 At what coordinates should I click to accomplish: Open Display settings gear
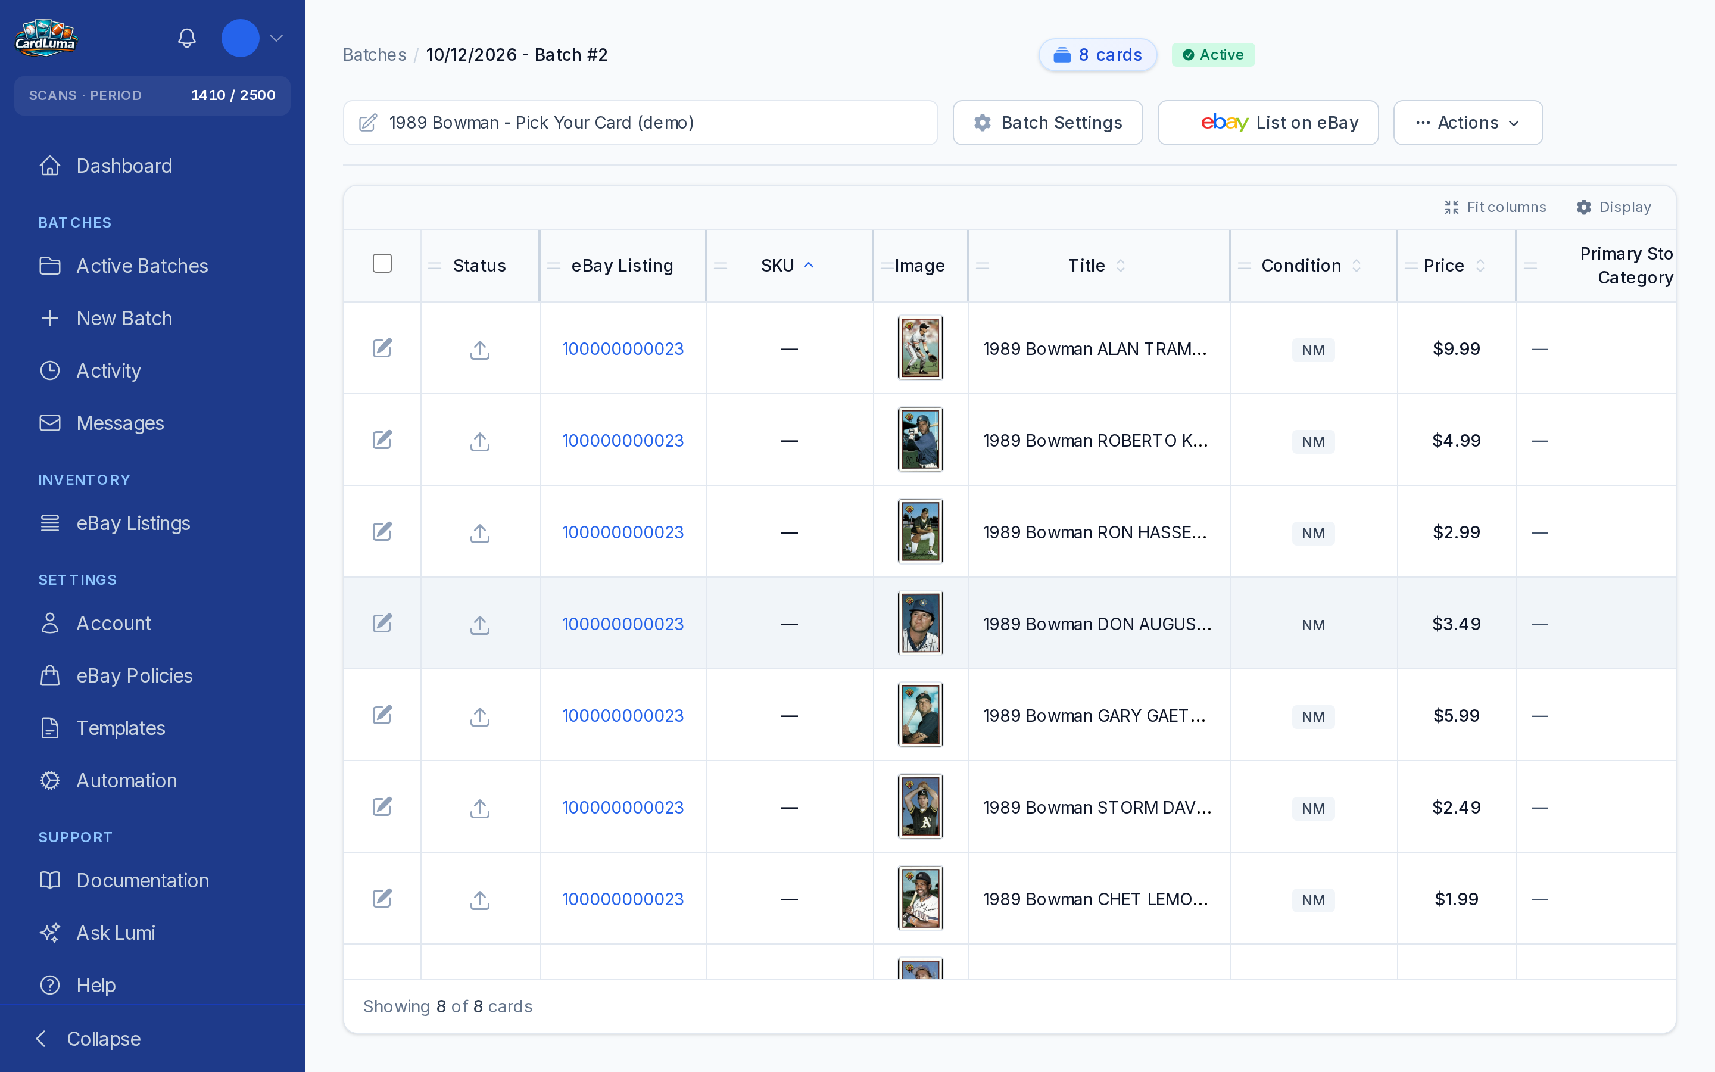point(1583,207)
